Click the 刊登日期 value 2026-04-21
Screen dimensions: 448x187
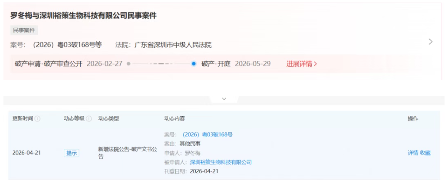point(204,171)
